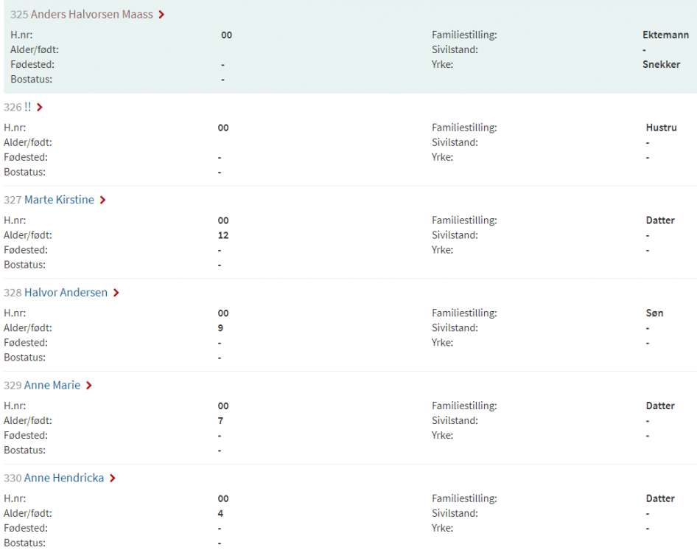The width and height of the screenshot is (697, 553).
Task: Expand Halvor Andersen's entry via chevron
Action: [116, 293]
